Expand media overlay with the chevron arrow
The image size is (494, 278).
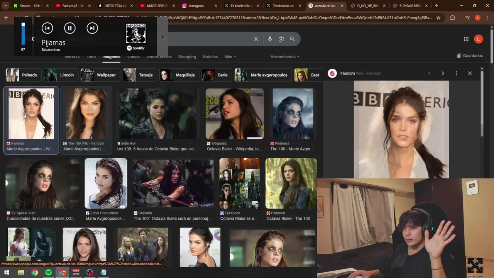pyautogui.click(x=162, y=37)
